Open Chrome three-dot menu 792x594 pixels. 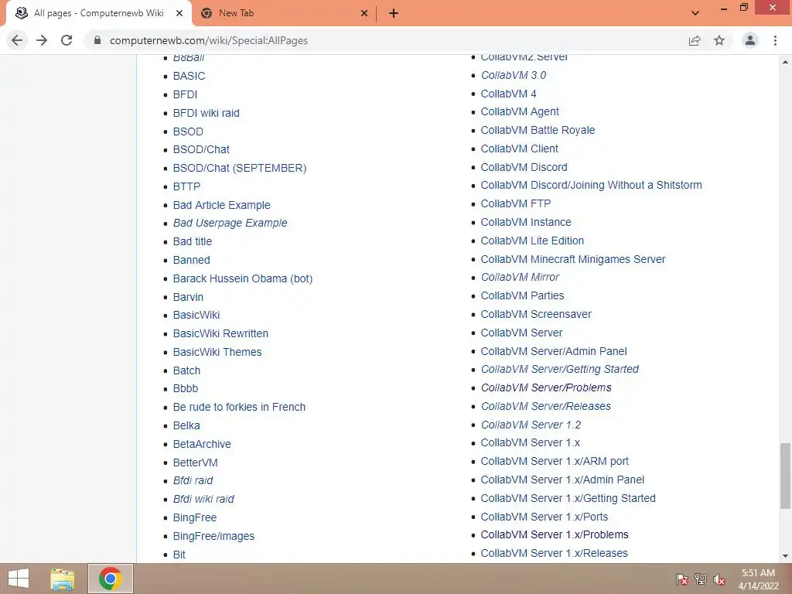775,40
